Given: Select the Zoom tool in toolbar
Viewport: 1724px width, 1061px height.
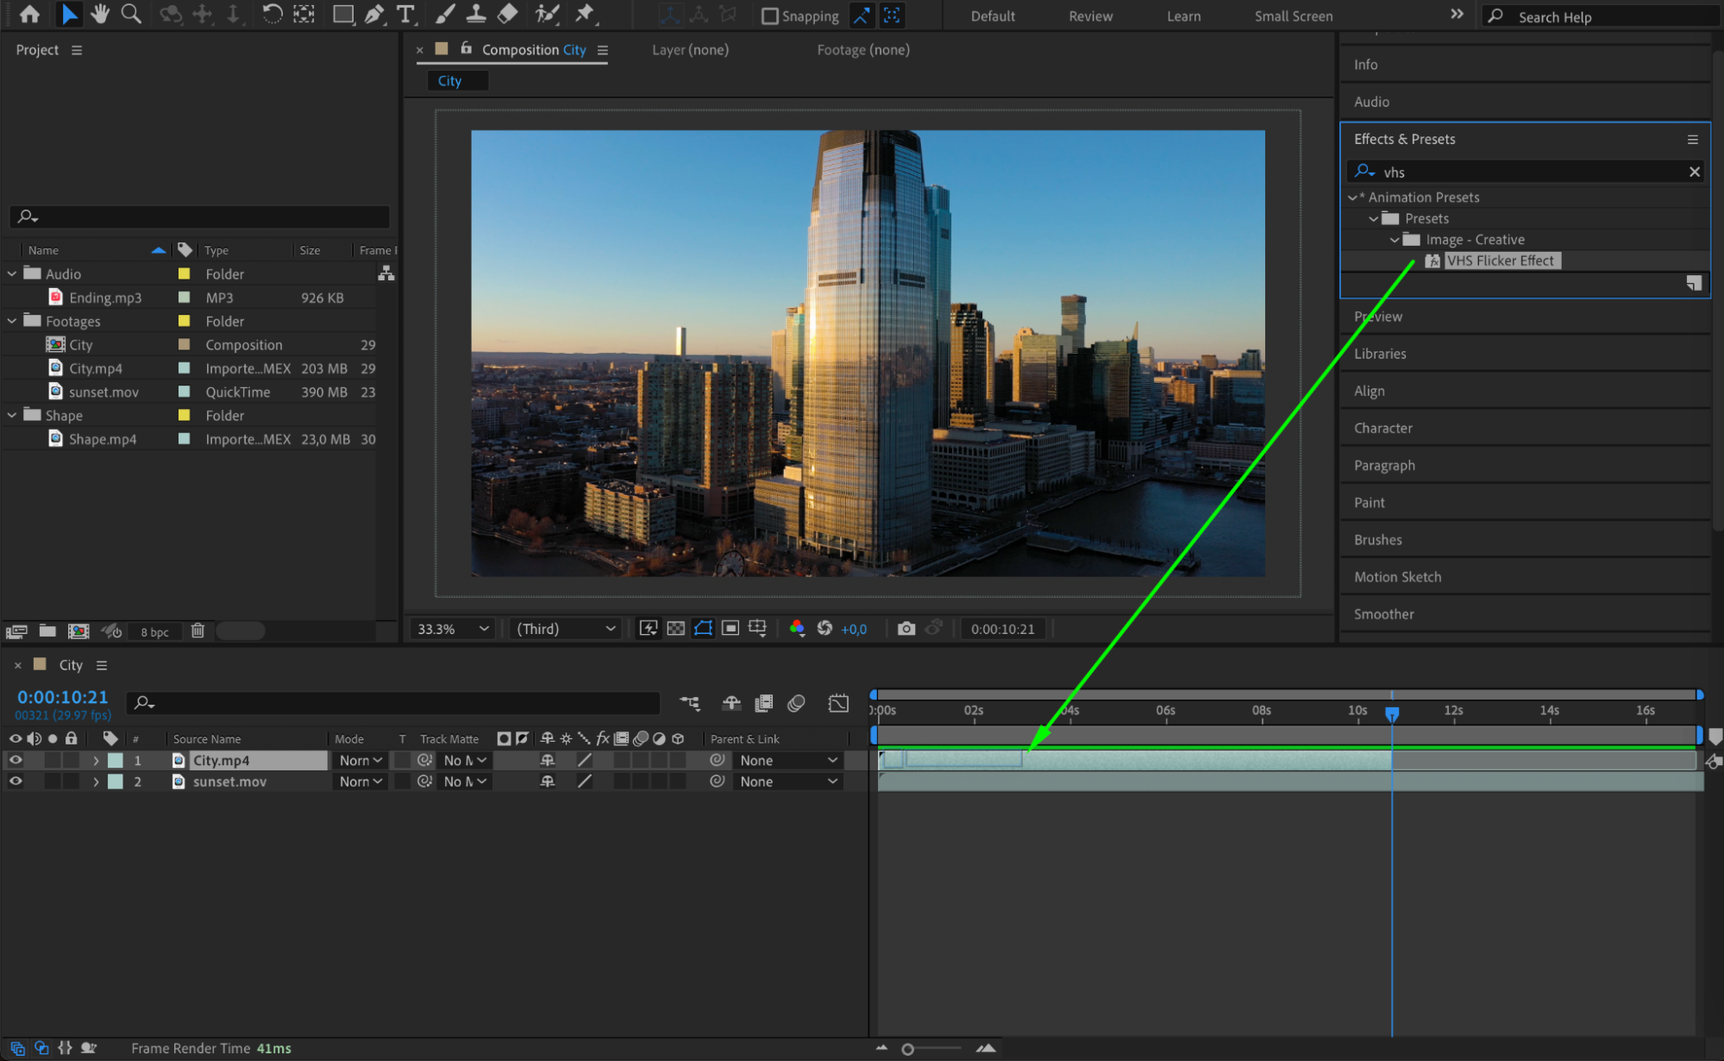Looking at the screenshot, I should (131, 14).
